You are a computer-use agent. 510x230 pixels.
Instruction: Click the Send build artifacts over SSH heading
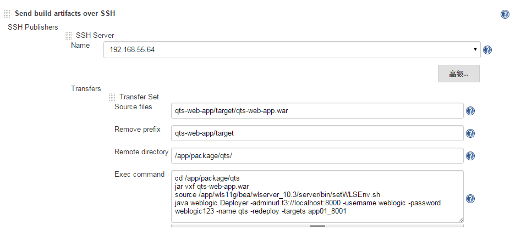click(x=65, y=14)
